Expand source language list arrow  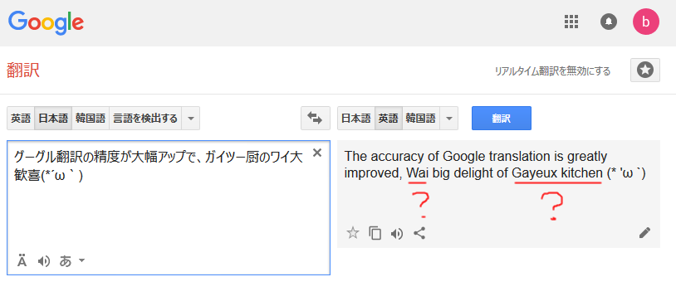pyautogui.click(x=190, y=119)
